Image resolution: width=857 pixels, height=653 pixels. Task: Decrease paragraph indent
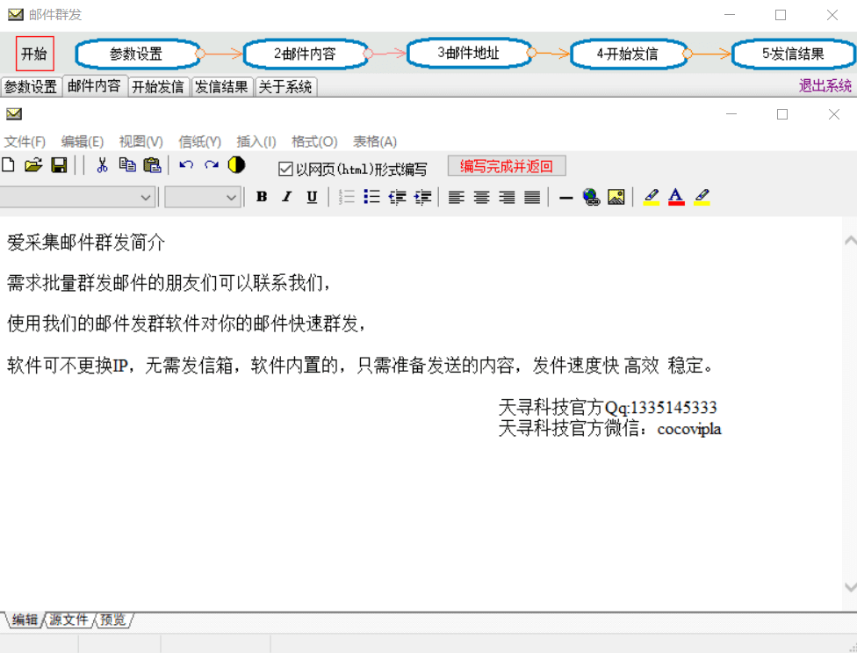click(x=398, y=196)
